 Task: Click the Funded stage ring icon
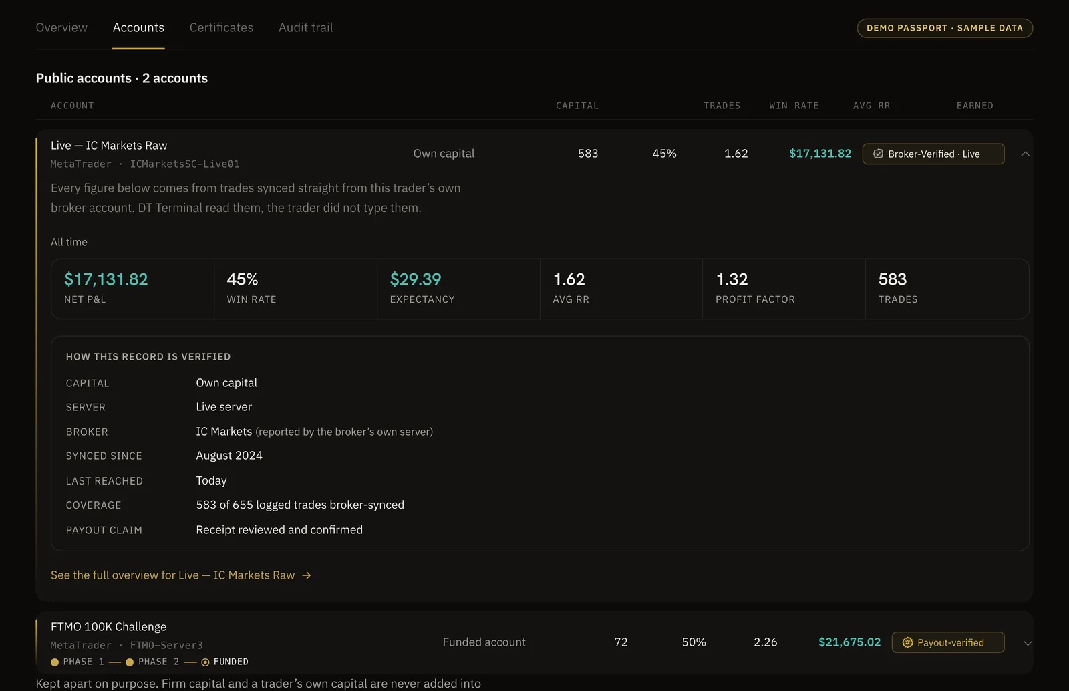click(x=205, y=662)
